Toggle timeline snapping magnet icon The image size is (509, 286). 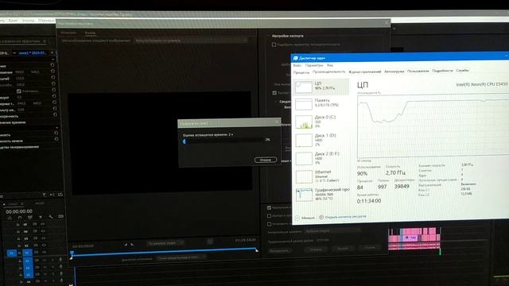click(x=20, y=217)
